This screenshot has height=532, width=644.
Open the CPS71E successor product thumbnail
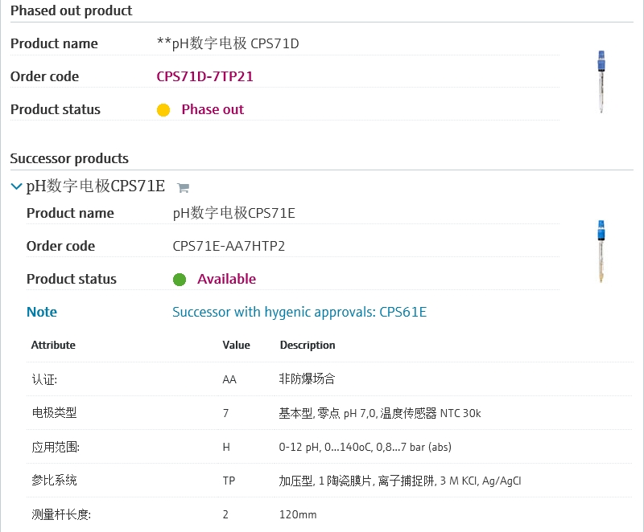point(601,251)
